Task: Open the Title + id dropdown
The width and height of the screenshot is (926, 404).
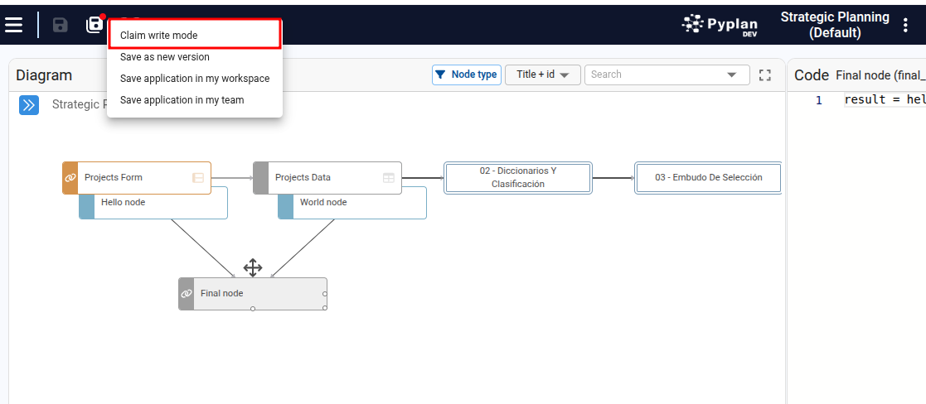Action: point(543,75)
